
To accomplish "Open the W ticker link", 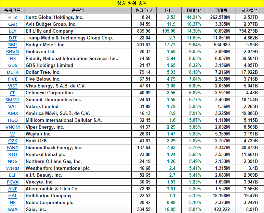I will click(x=13, y=134).
